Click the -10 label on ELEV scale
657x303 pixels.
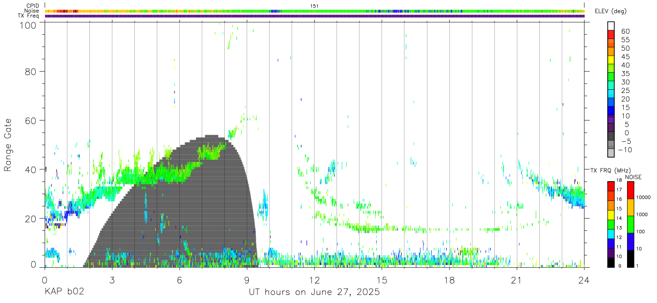[x=624, y=150]
